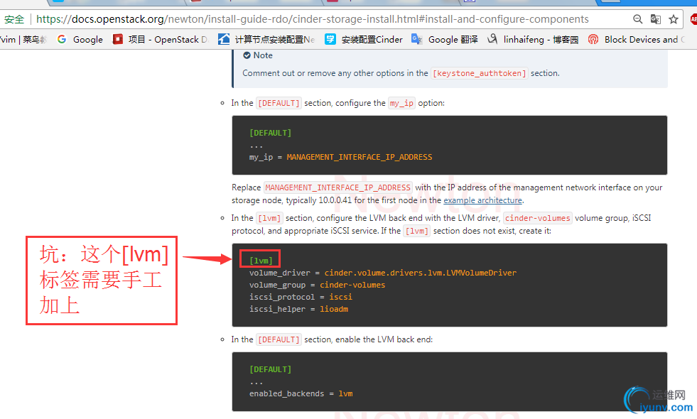Open the 计算节点安装配置 bookmark
The image size is (697, 419).
coord(266,40)
